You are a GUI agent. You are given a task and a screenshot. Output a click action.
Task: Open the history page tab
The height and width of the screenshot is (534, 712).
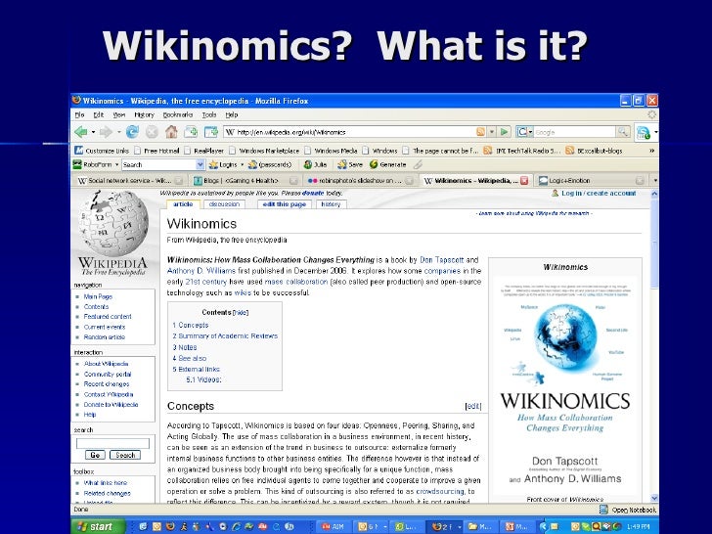pos(331,204)
